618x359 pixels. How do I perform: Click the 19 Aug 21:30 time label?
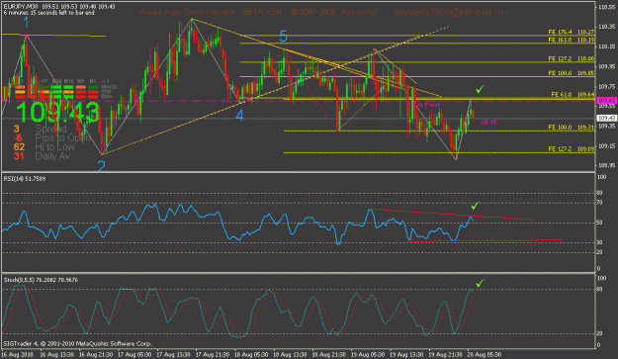coord(446,354)
